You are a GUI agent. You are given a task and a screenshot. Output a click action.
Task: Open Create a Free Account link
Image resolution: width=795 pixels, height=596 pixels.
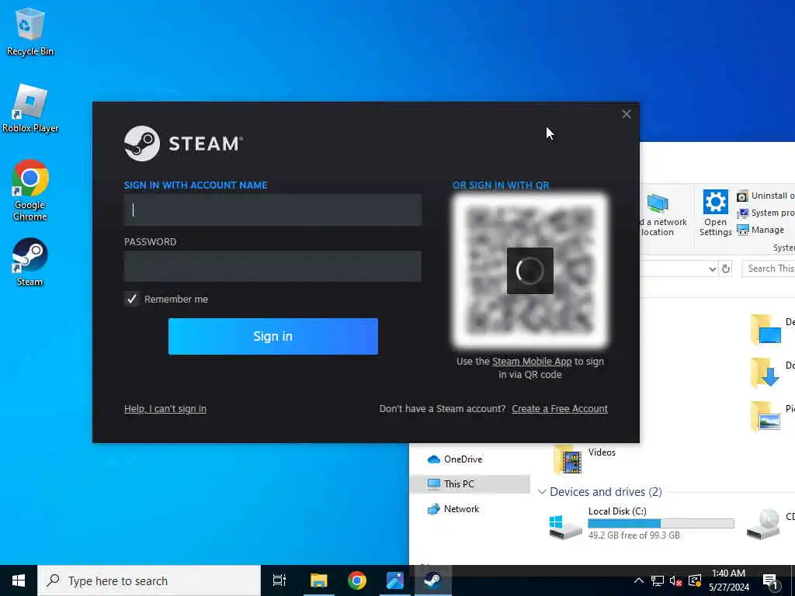point(560,409)
